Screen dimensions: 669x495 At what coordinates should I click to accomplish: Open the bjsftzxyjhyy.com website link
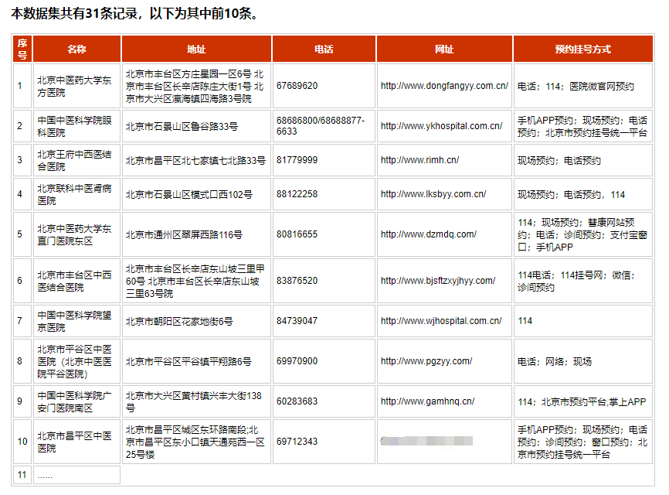[x=438, y=281]
